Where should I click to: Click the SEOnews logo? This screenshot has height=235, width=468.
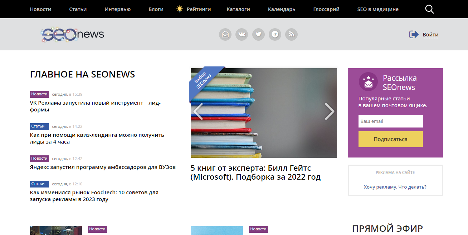click(72, 35)
